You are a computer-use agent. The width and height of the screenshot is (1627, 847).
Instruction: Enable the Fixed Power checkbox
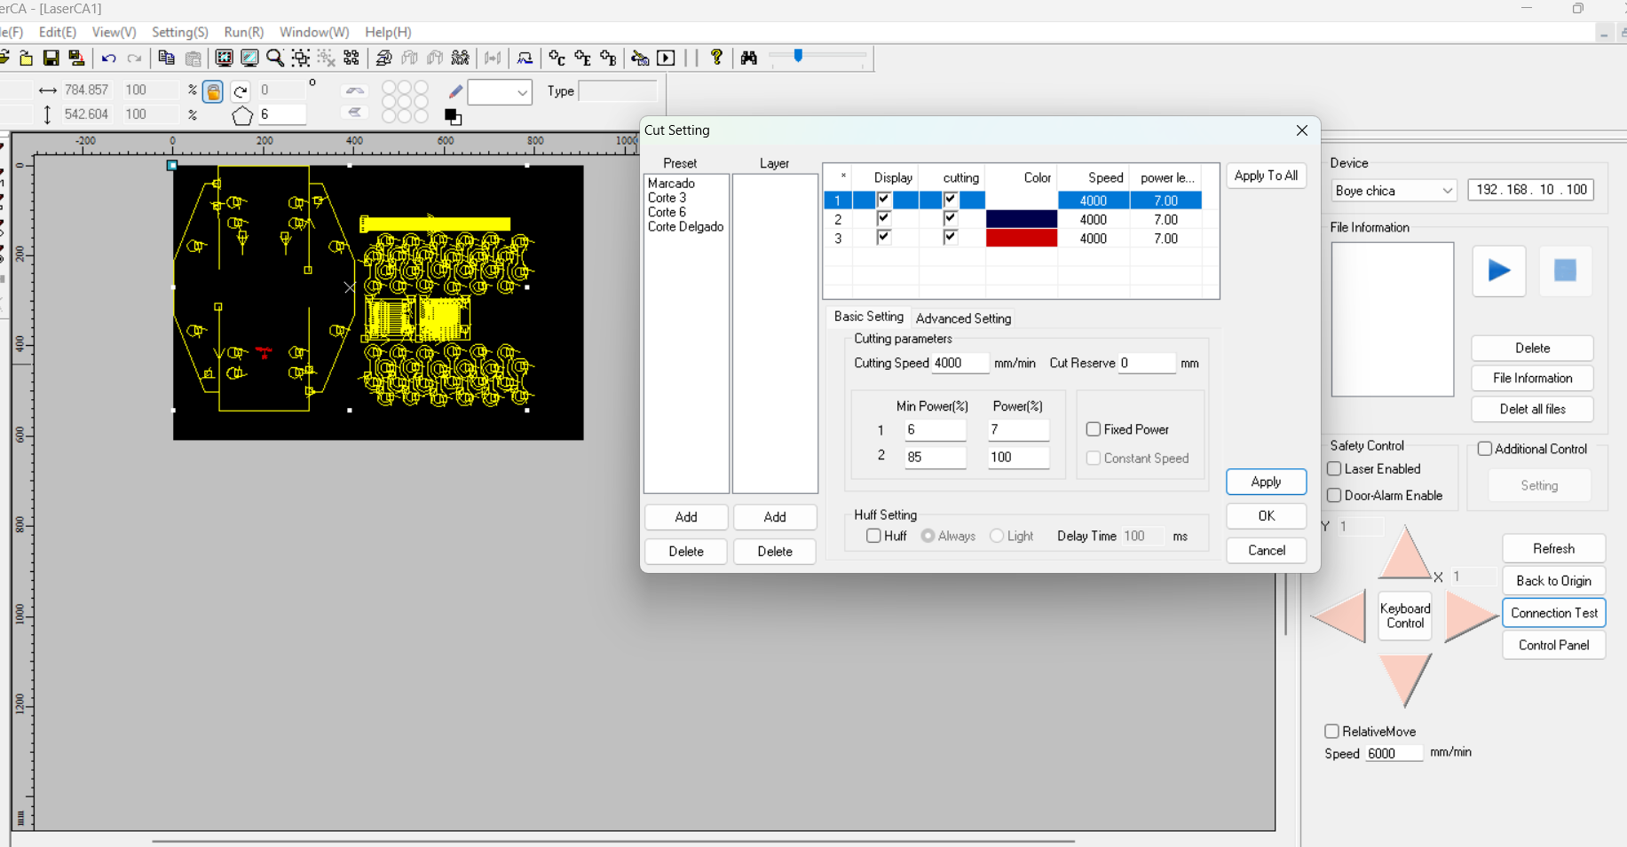coord(1094,429)
